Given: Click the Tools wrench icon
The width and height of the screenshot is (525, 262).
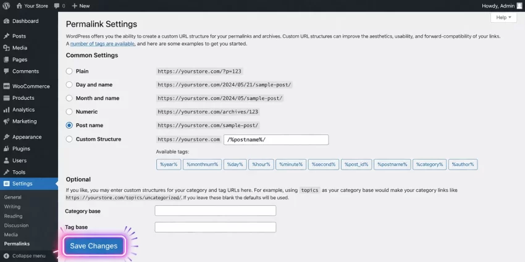Looking at the screenshot, I should 6,172.
